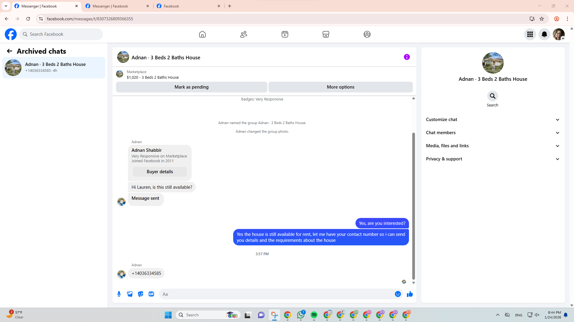The height and width of the screenshot is (322, 574).
Task: Open Facebook Marketplace from top navigation
Action: [326, 34]
